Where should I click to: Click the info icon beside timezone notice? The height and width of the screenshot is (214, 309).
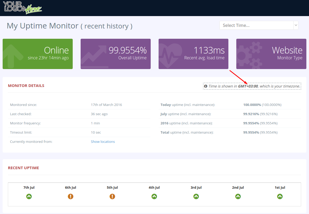(205, 86)
